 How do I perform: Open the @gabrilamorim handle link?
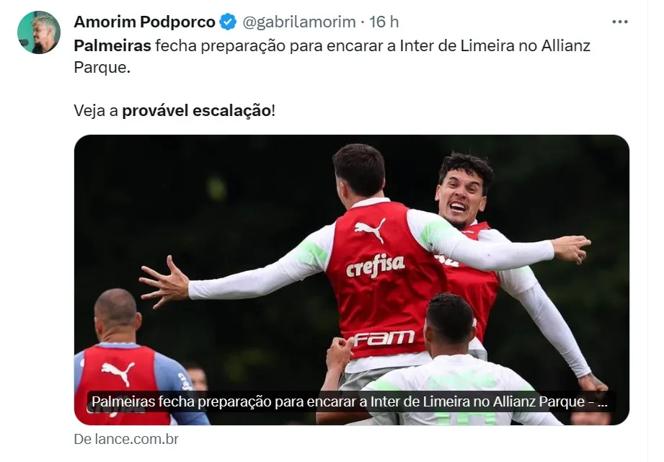[x=299, y=22]
